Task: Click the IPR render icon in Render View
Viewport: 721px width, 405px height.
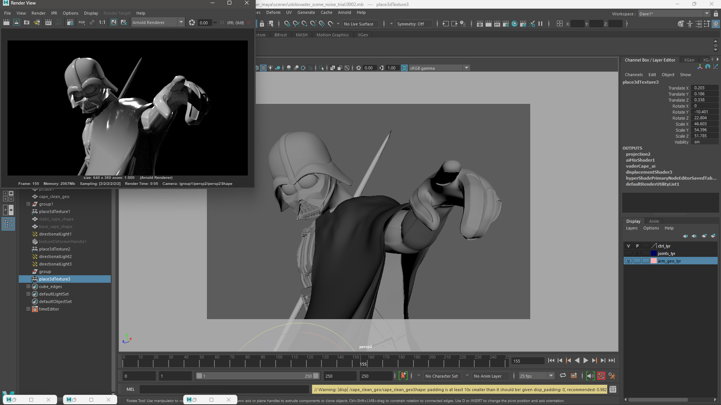Action: click(x=48, y=22)
